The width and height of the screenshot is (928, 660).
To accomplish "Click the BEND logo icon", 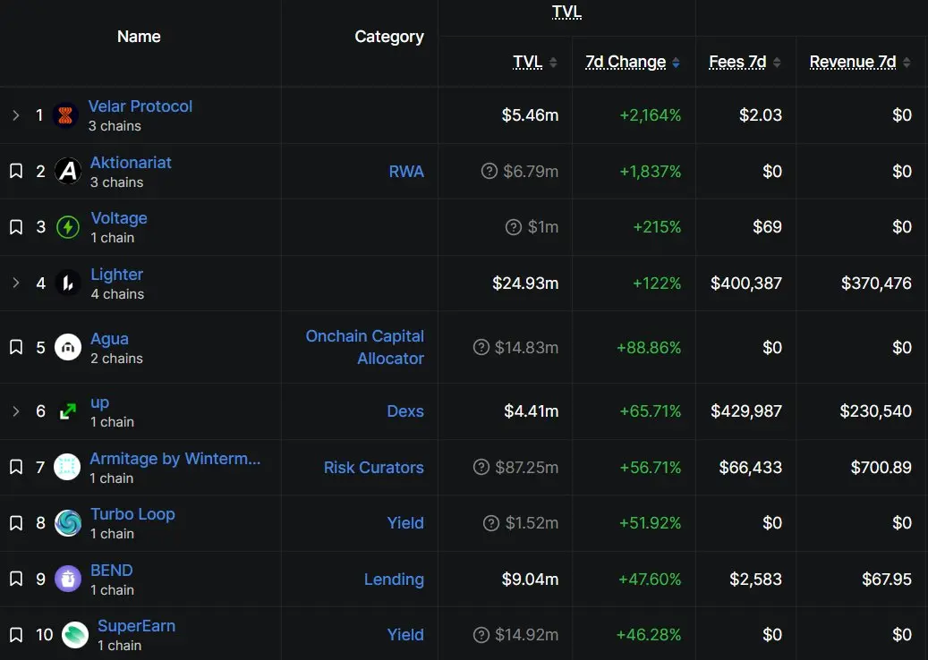I will click(x=68, y=579).
